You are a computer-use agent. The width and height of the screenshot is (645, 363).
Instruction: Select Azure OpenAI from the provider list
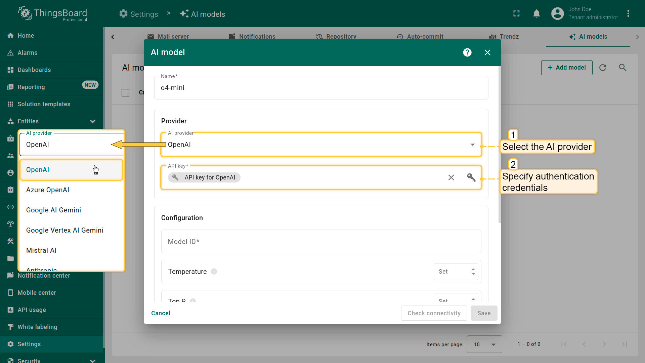[x=71, y=190]
